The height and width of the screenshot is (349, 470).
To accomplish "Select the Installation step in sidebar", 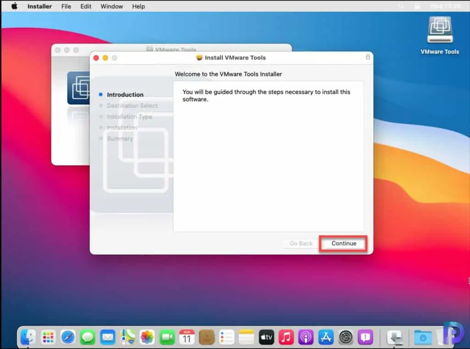I will pyautogui.click(x=122, y=127).
